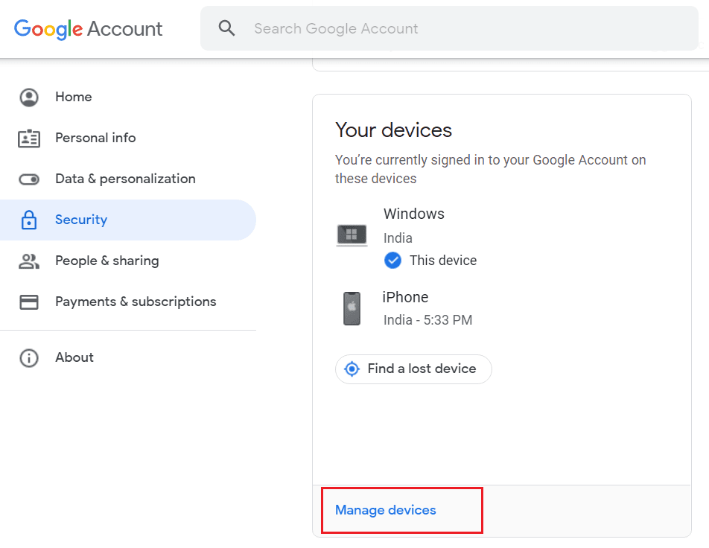Click the Payments credit card icon
The height and width of the screenshot is (548, 709).
tap(29, 302)
